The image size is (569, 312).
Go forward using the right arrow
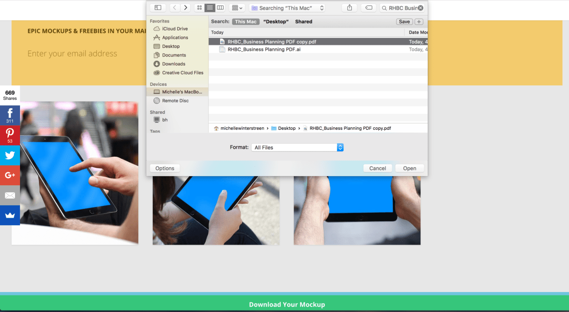tap(186, 8)
